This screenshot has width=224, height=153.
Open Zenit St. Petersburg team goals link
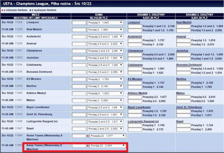pos(189,107)
